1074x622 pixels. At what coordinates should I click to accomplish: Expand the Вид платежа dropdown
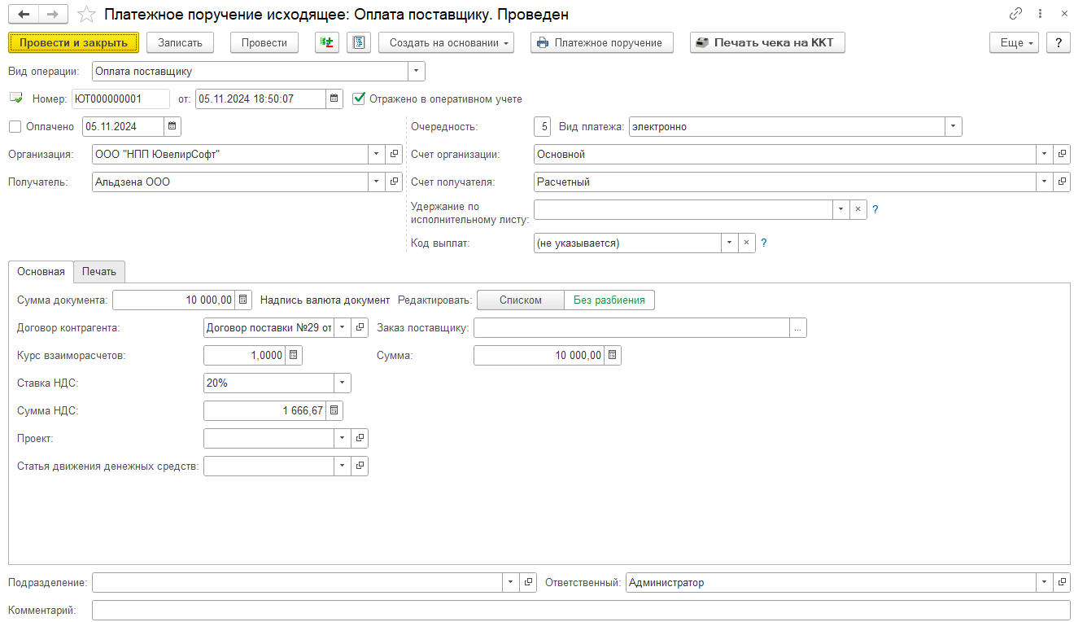coord(954,127)
